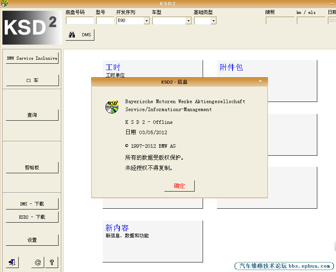Click the KSD2 disc icon in dialog
Viewport: 336px width, 272px height.
[x=112, y=107]
